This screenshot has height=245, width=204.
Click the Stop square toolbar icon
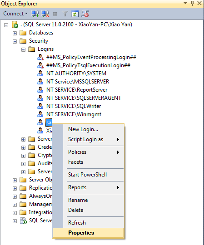[x=55, y=14]
